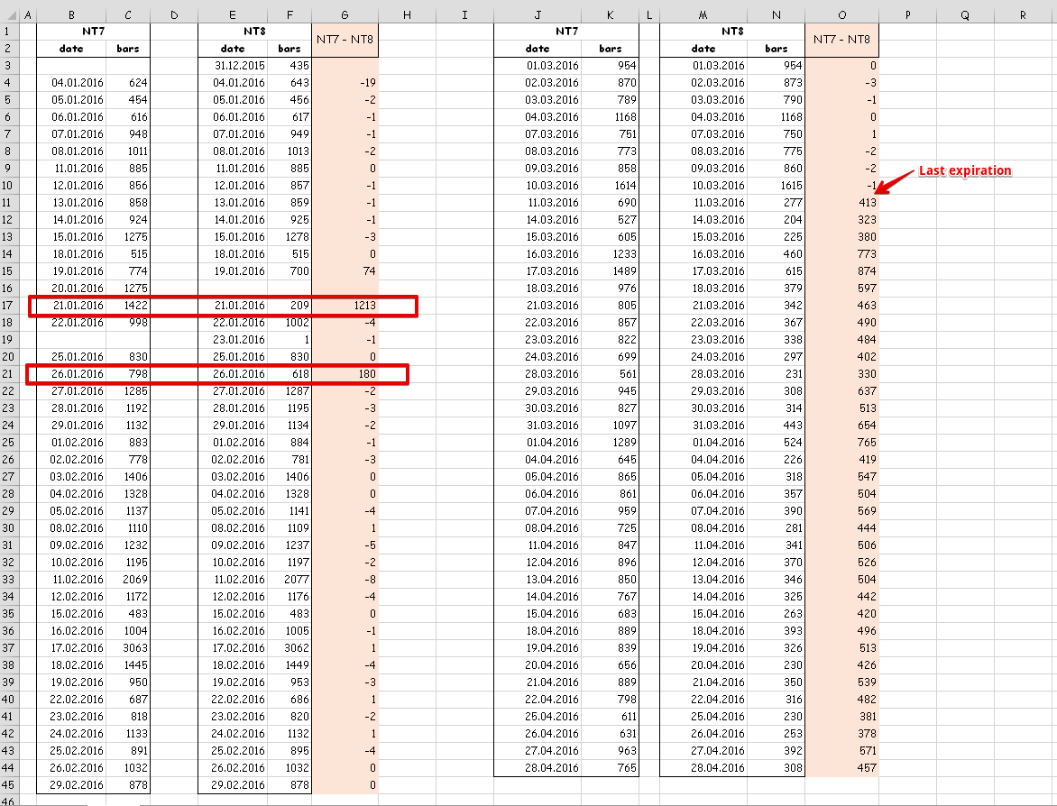1057x806 pixels.
Task: Select the bars cell showing 1422
Action: pos(128,306)
